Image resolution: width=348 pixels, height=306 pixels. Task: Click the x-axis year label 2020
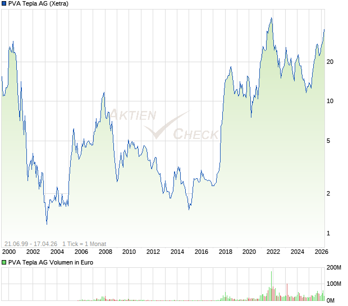pos(249,252)
